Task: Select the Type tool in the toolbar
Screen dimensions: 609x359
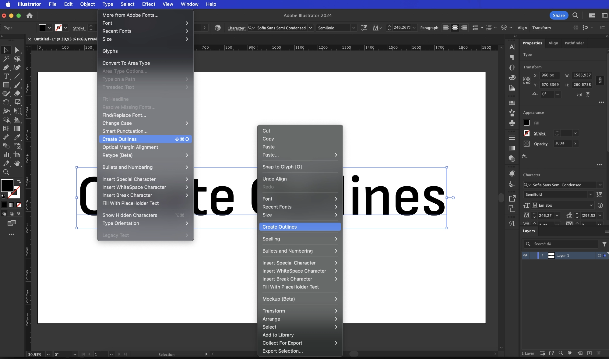Action: pos(6,76)
